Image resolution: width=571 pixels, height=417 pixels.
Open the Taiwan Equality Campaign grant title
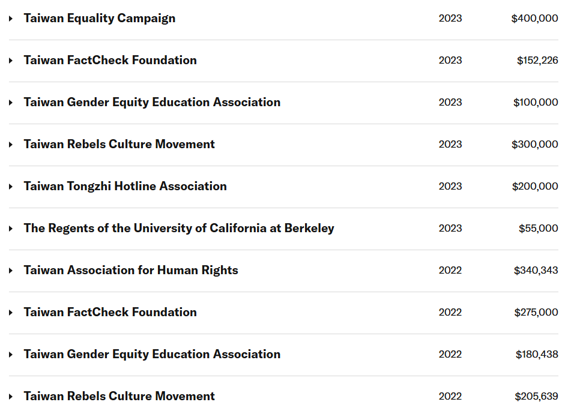tap(100, 18)
